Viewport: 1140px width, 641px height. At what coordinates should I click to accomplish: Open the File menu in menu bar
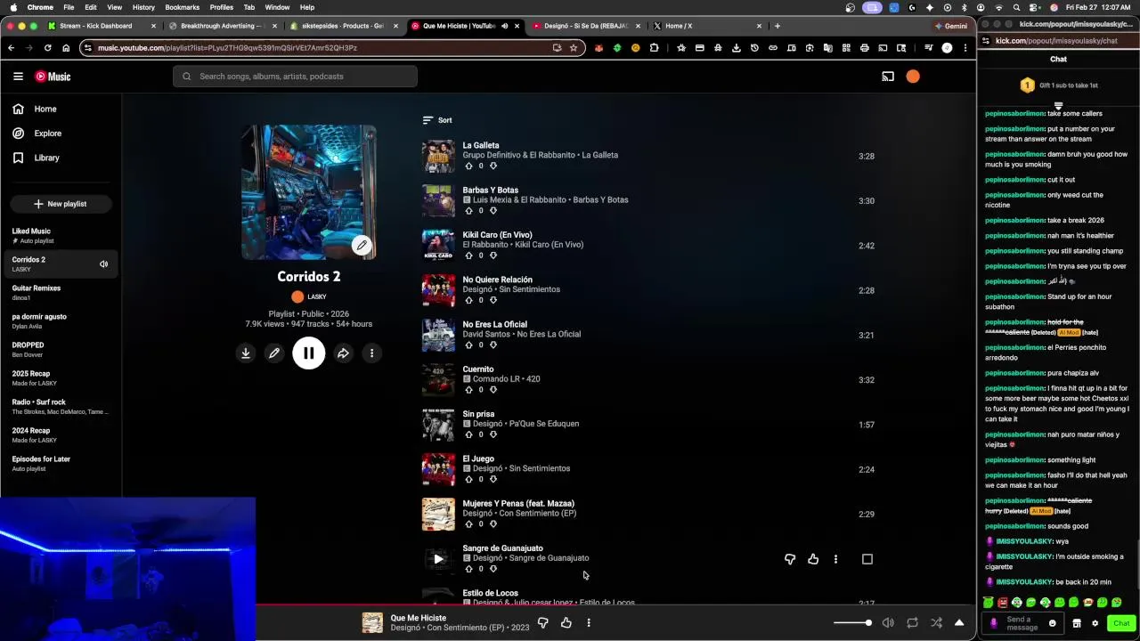[69, 7]
